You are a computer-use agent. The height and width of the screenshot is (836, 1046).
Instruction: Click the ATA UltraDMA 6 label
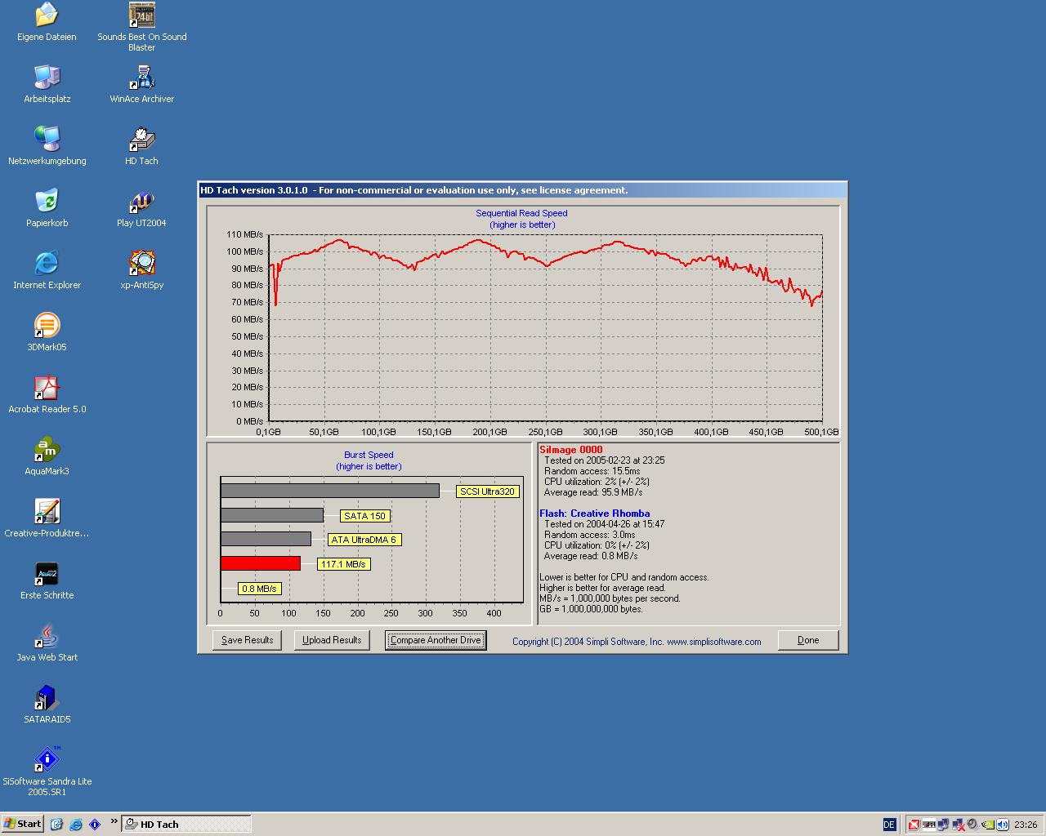point(364,540)
